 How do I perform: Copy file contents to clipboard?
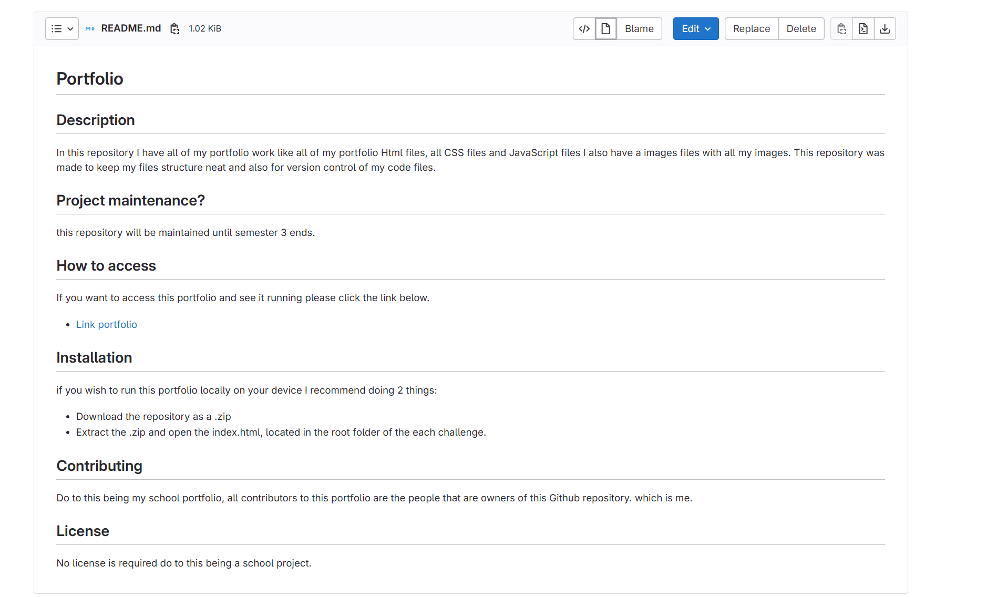[841, 29]
